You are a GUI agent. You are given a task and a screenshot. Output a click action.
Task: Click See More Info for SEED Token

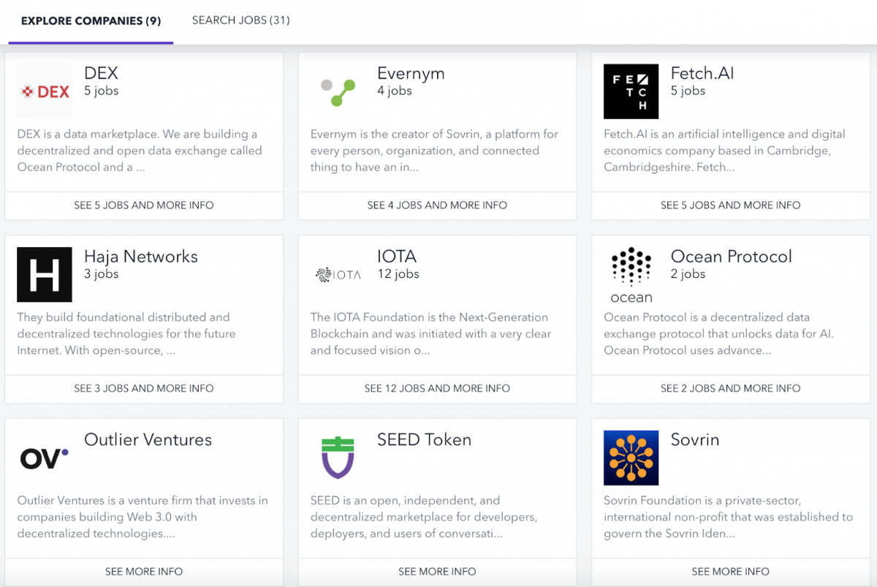coord(437,572)
